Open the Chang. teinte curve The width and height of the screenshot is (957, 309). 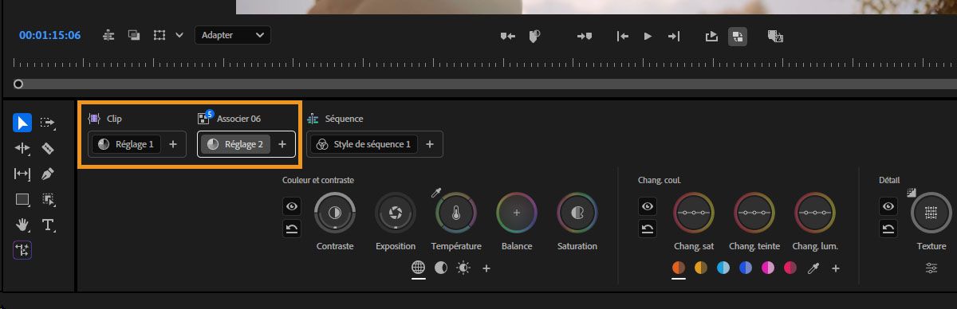point(754,213)
